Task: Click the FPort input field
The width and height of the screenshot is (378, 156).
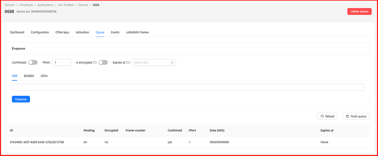Action: [61, 62]
